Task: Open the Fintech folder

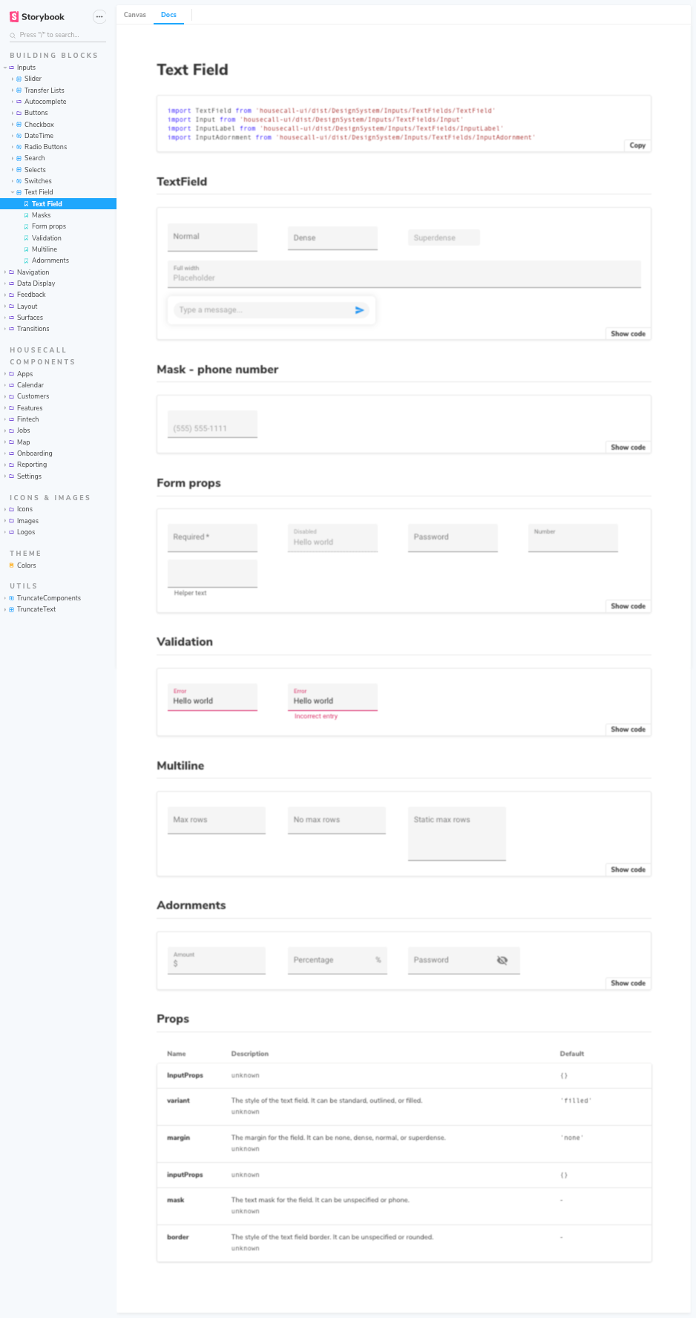Action: [x=27, y=419]
